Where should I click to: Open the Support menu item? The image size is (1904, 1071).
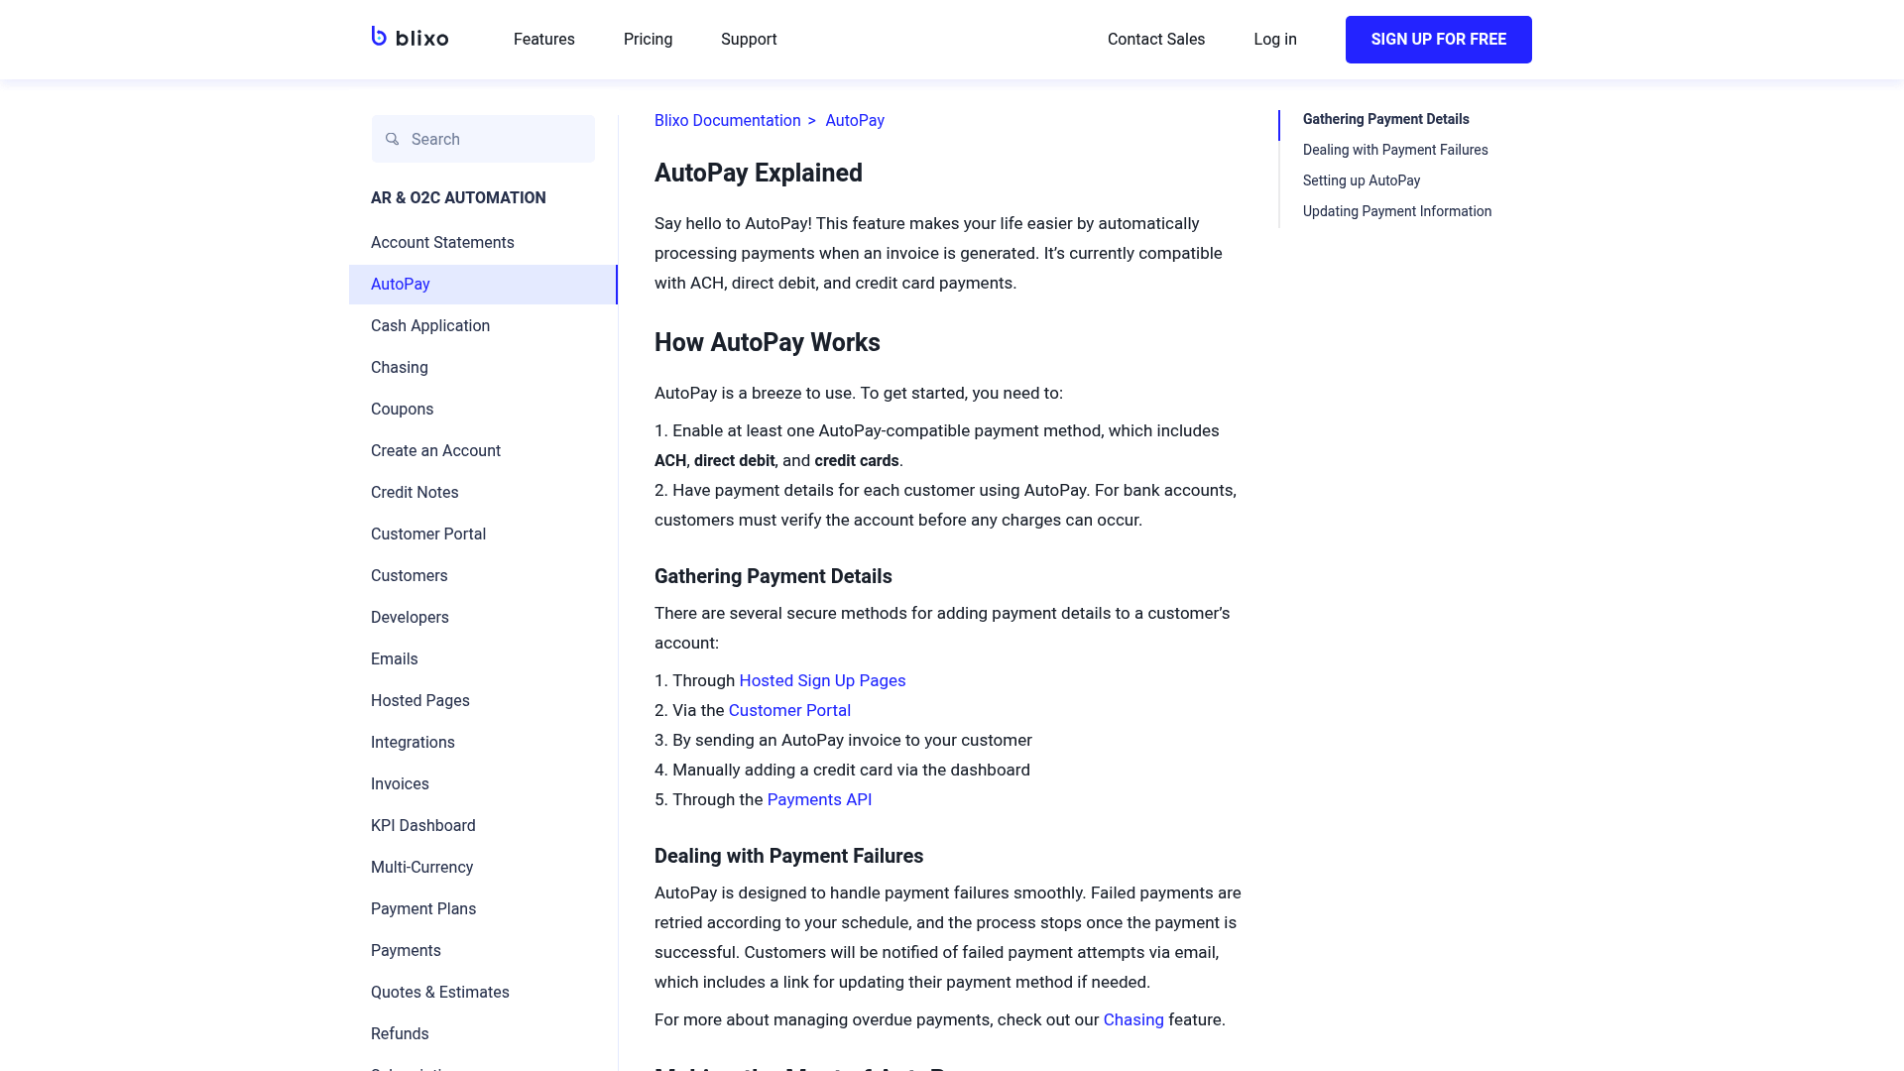click(x=749, y=40)
